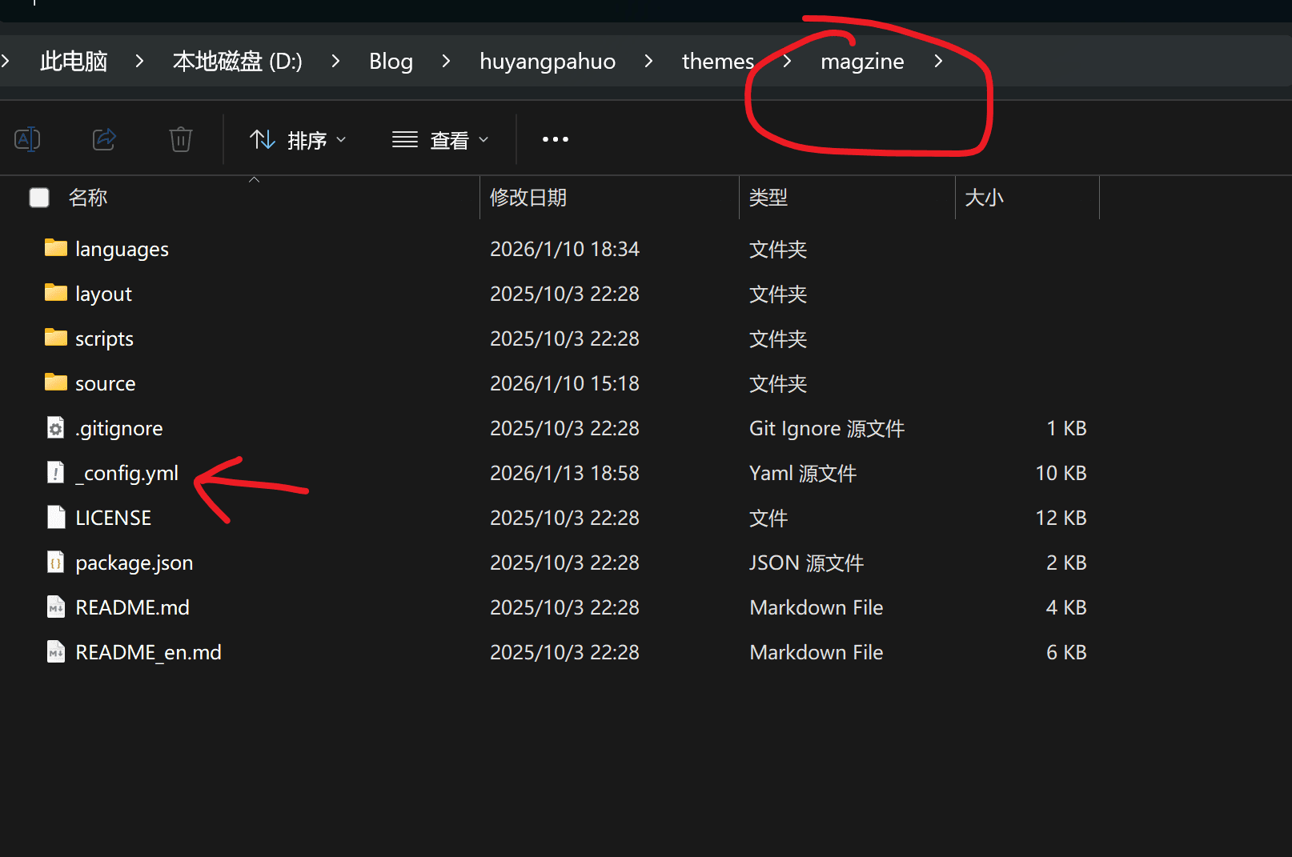Screen dimensions: 1292x857
Task: Toggle the select-all checkbox beside 名称
Action: (x=39, y=198)
